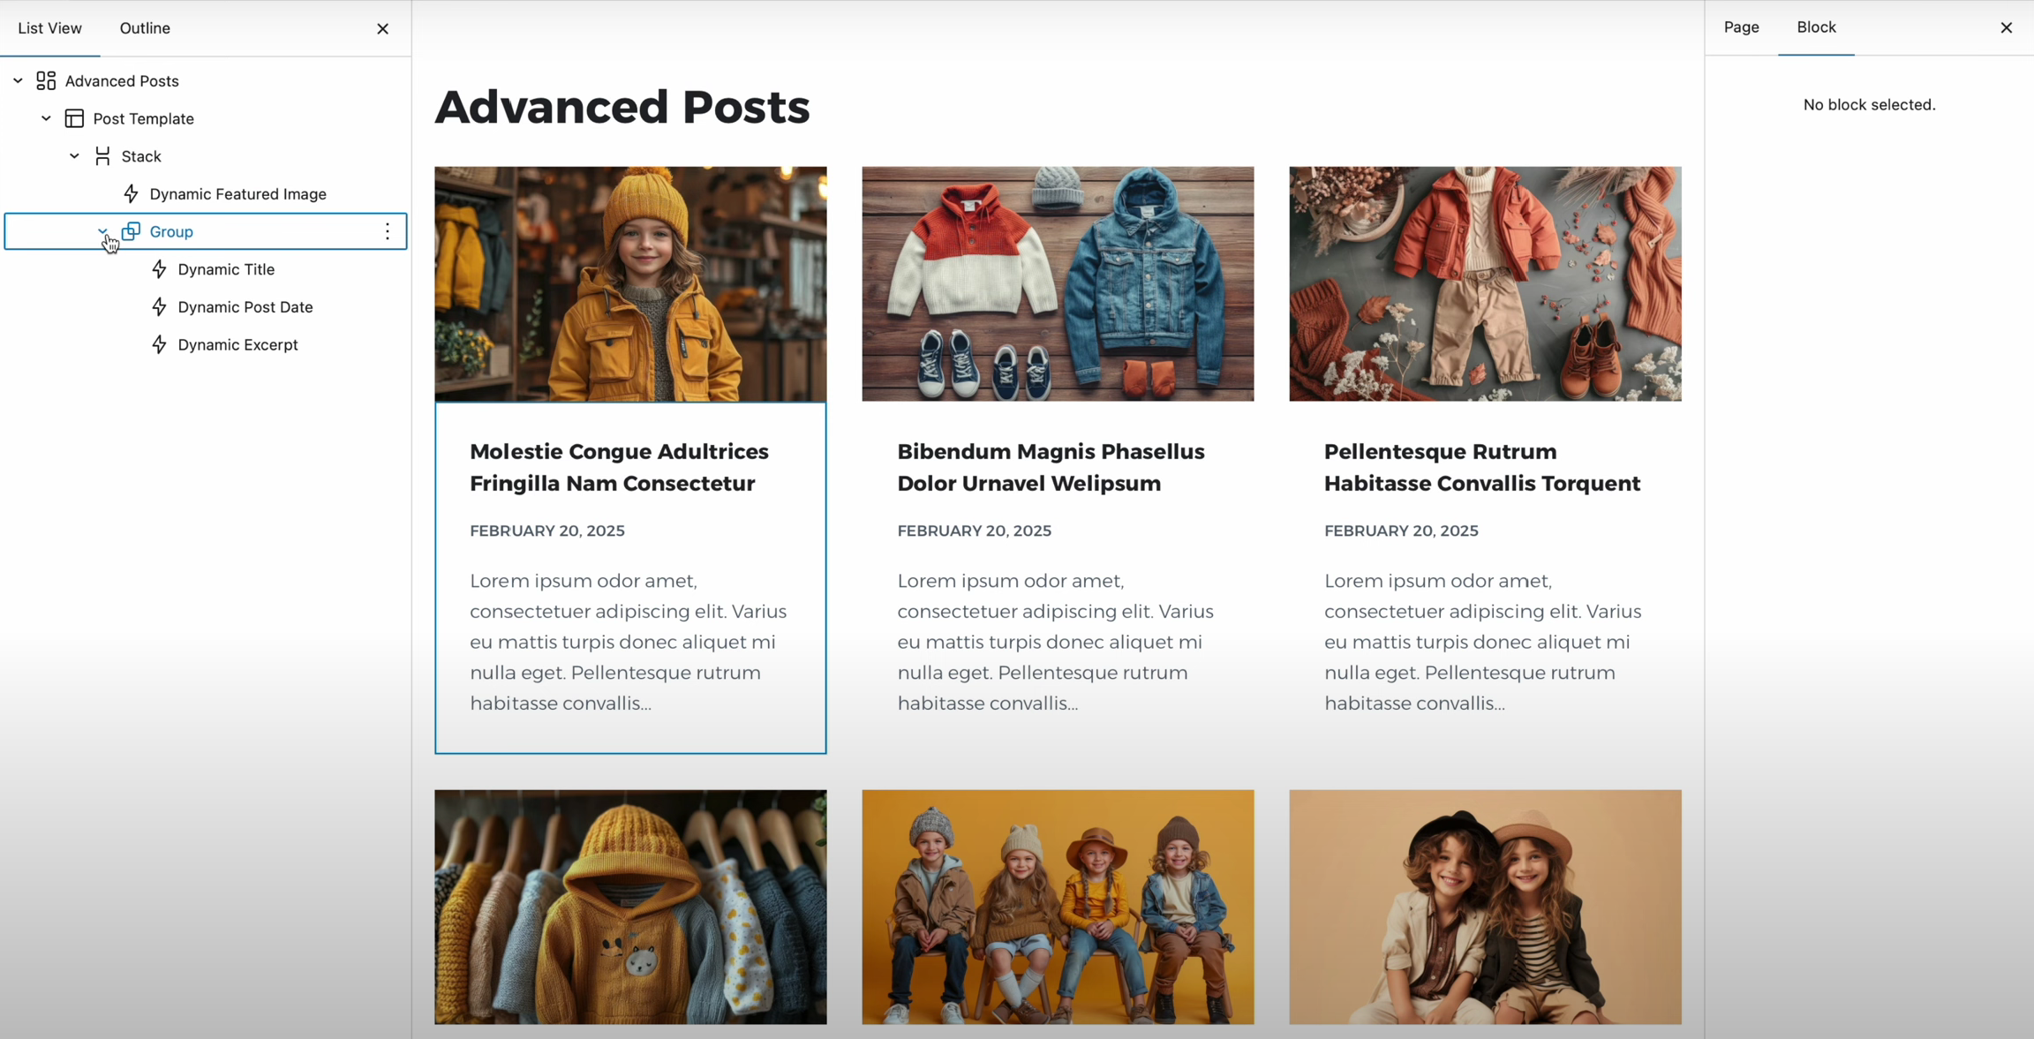Collapse the Stack tree item

coord(74,156)
